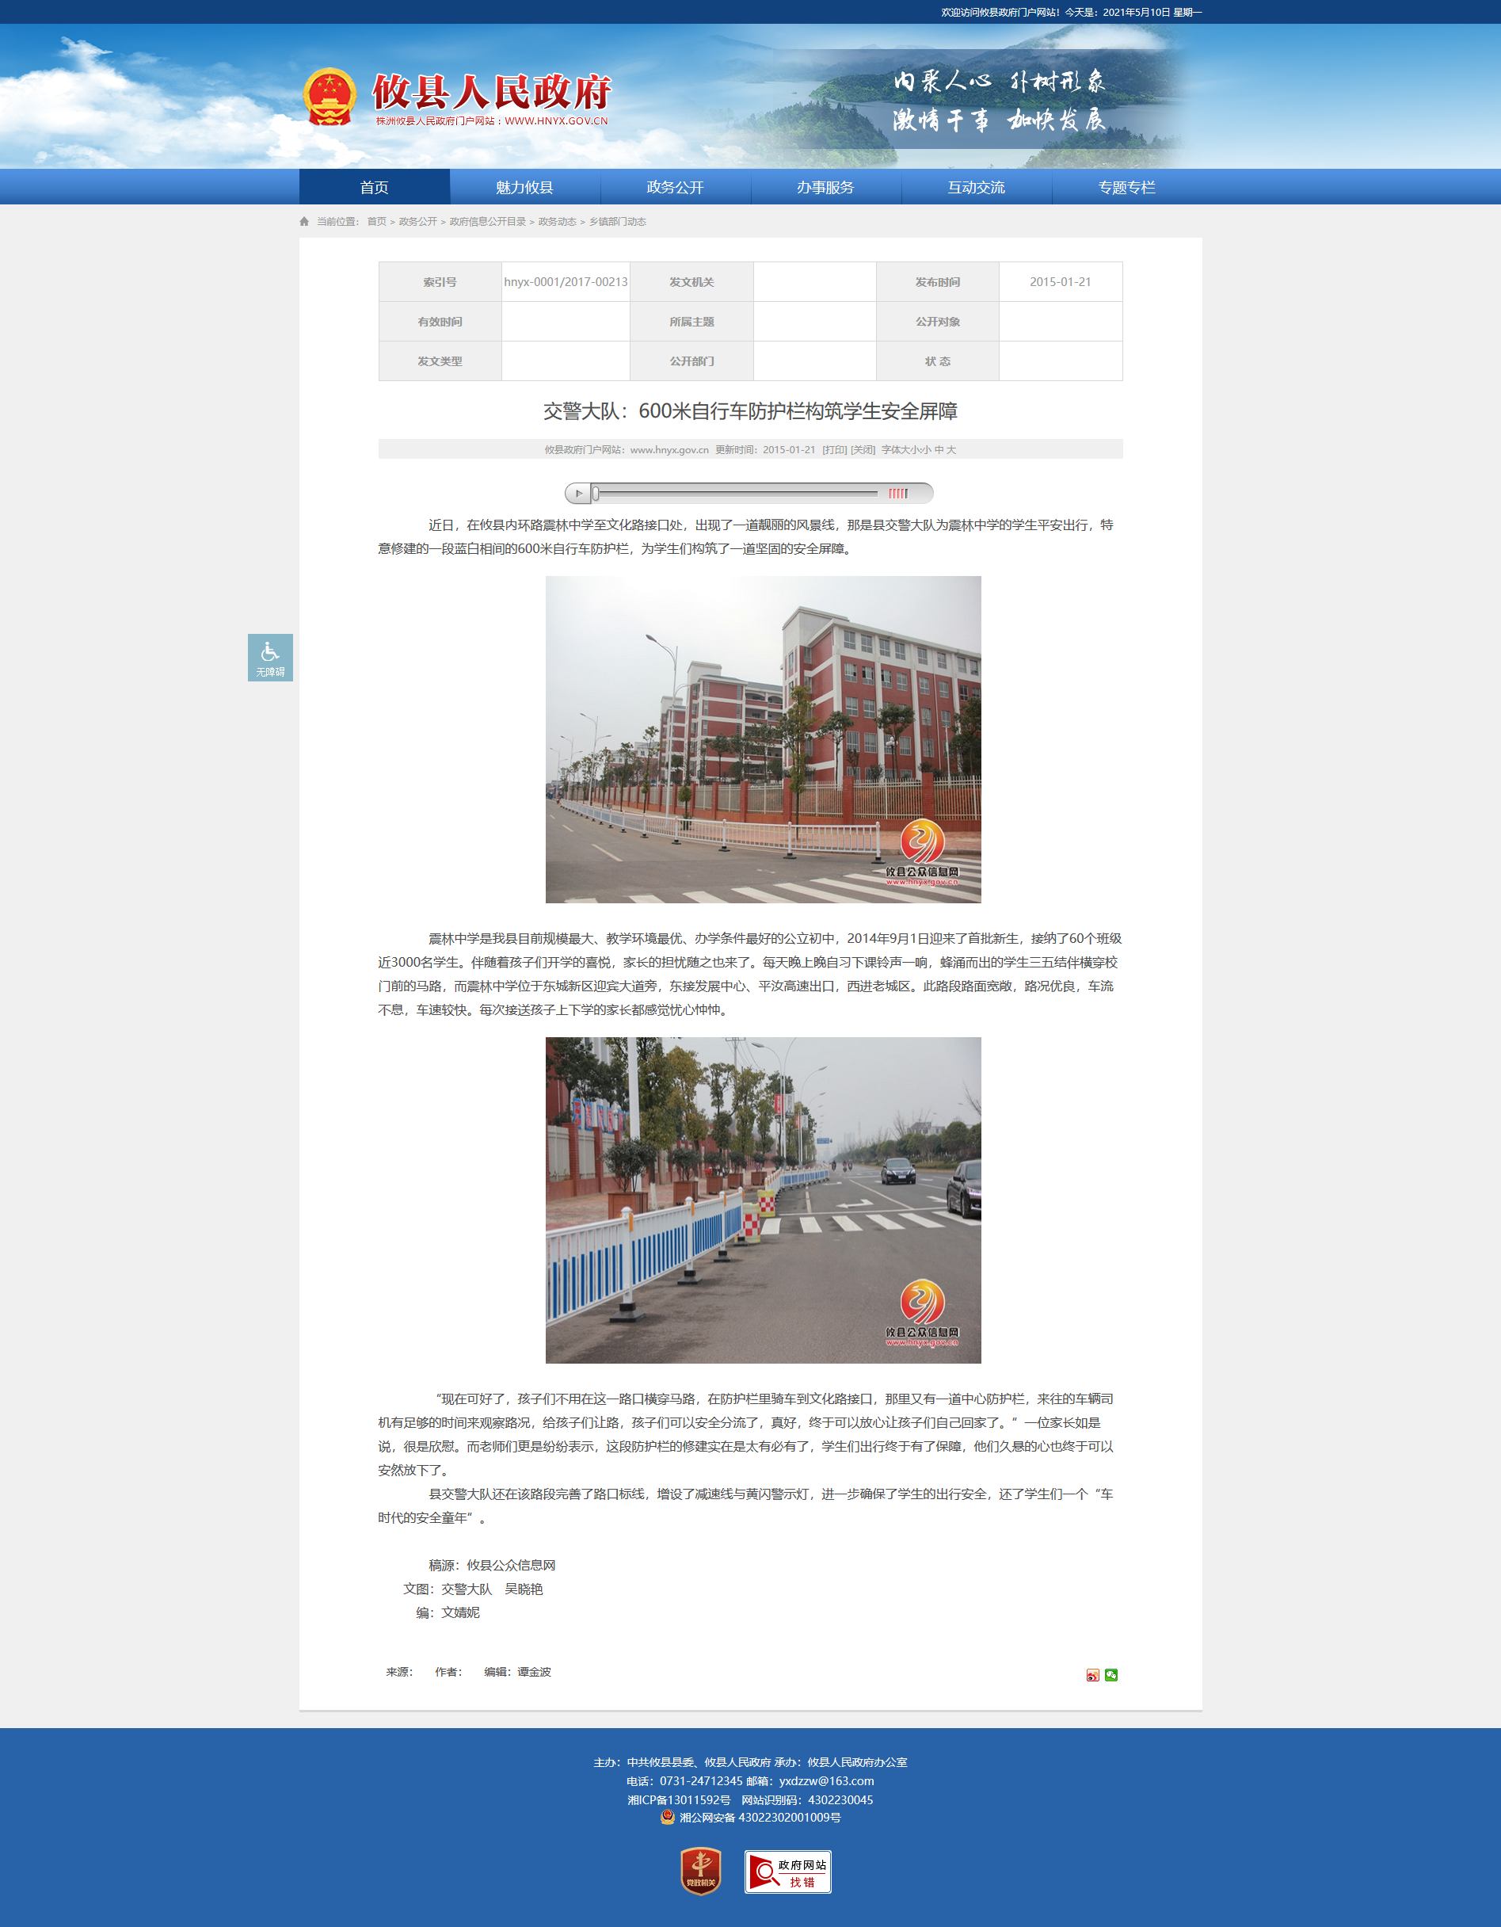Open the 无障碍 accessibility icon
Viewport: 1501px width, 1927px height.
[x=270, y=658]
